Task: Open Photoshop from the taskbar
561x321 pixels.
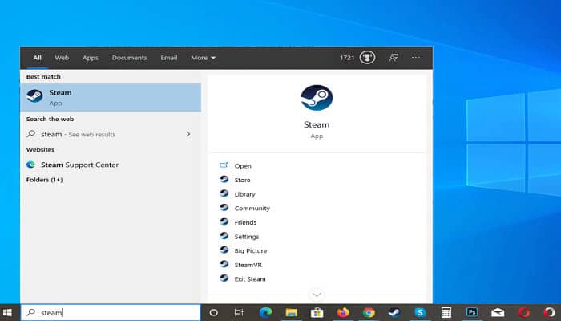Action: [x=471, y=312]
